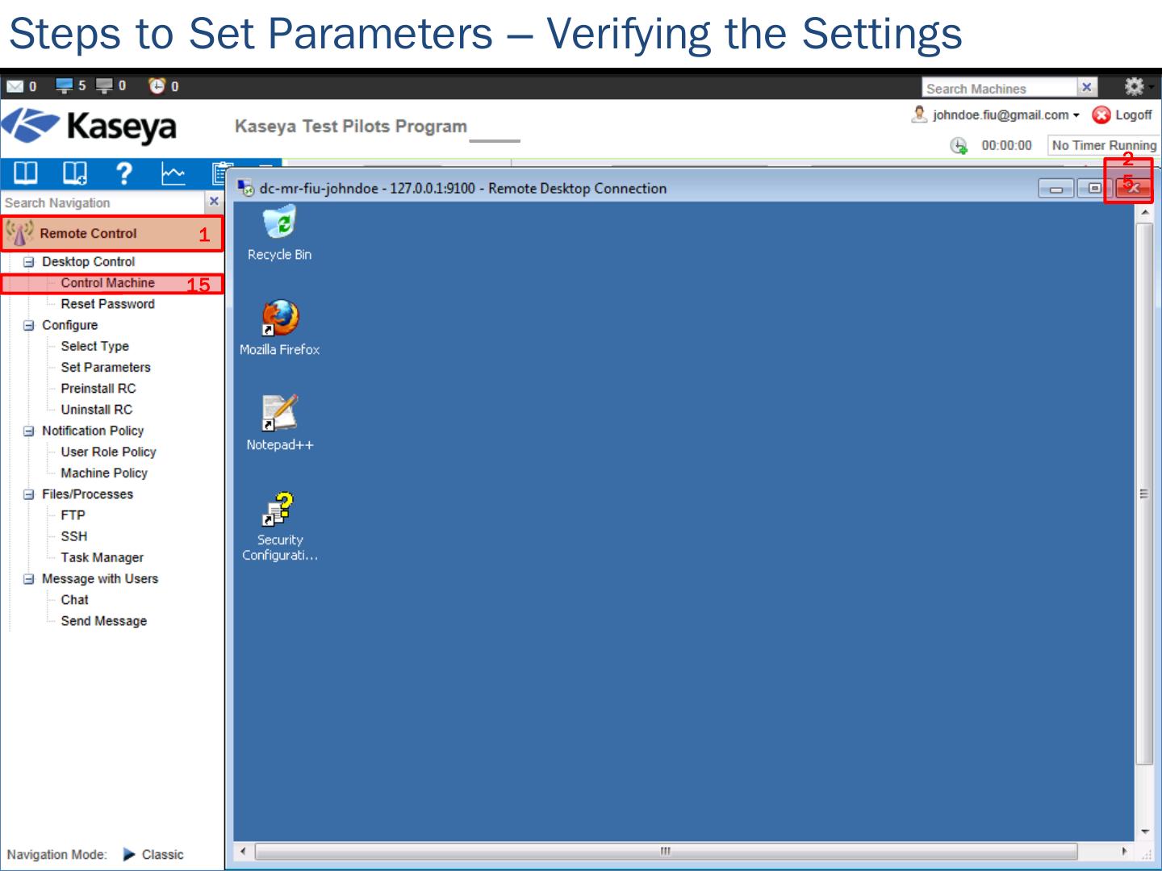Screen dimensions: 1162x871
Task: Clear the Search Machines field with its X
Action: (1087, 87)
